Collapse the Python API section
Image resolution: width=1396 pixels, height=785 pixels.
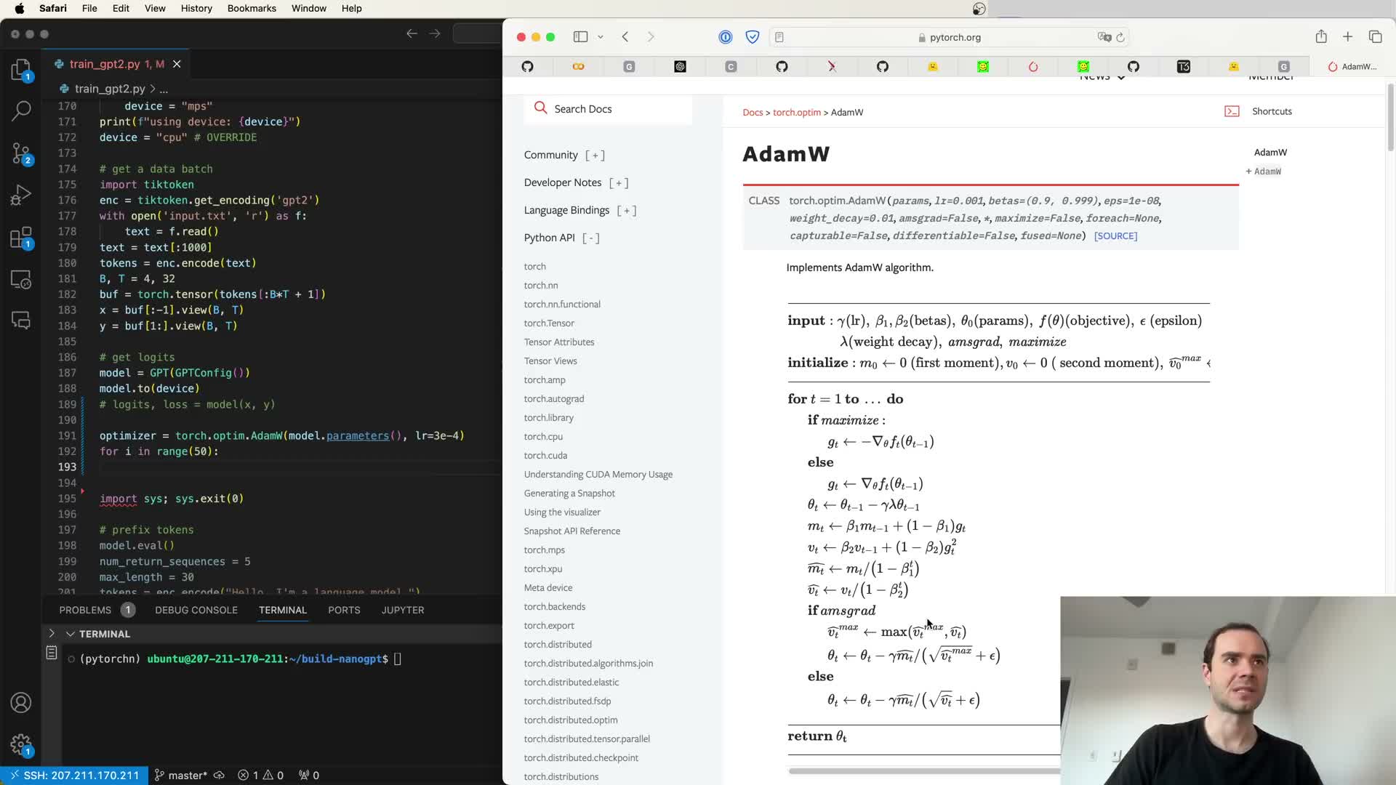pos(591,238)
